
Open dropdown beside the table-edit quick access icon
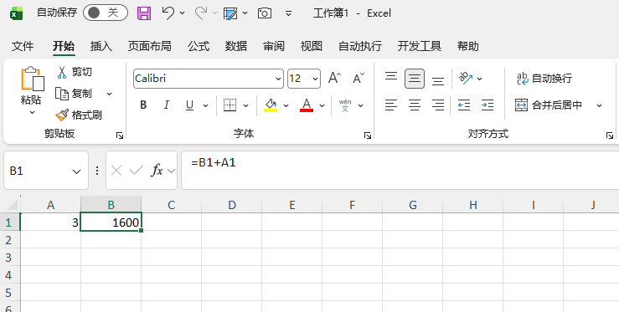(x=245, y=13)
